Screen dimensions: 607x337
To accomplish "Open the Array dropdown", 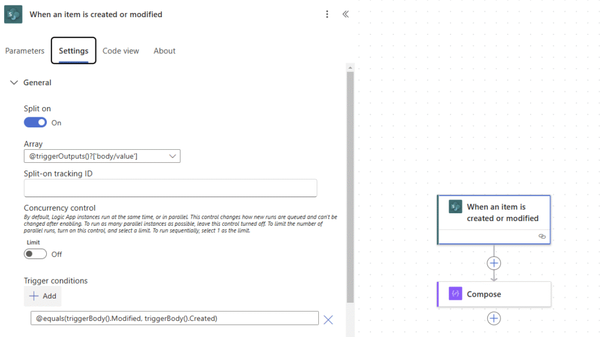I will click(x=102, y=156).
